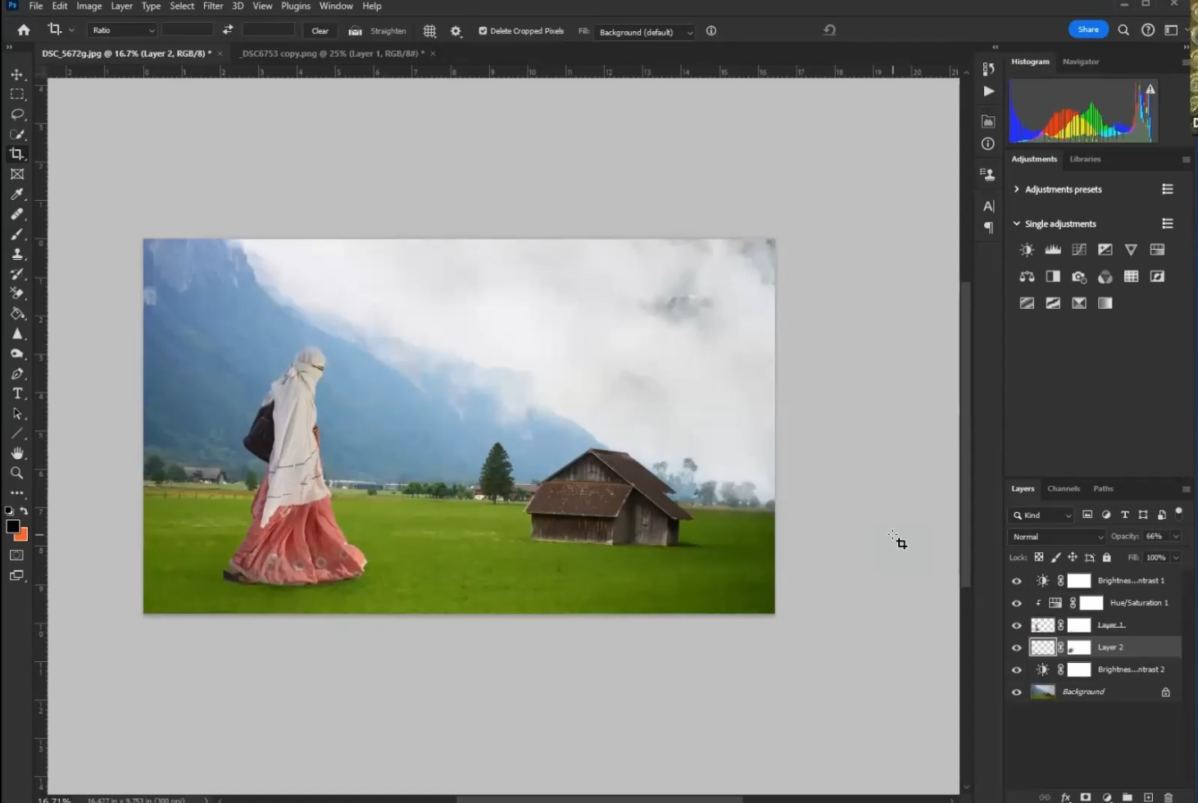Select the Zoom tool
1198x803 pixels.
click(x=17, y=474)
